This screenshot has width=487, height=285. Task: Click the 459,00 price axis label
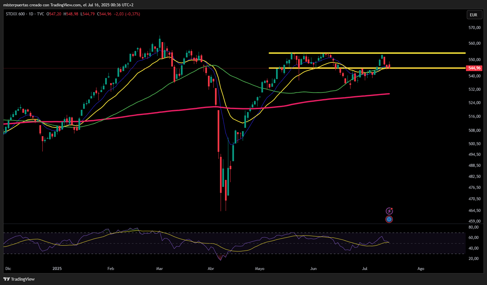(474, 221)
